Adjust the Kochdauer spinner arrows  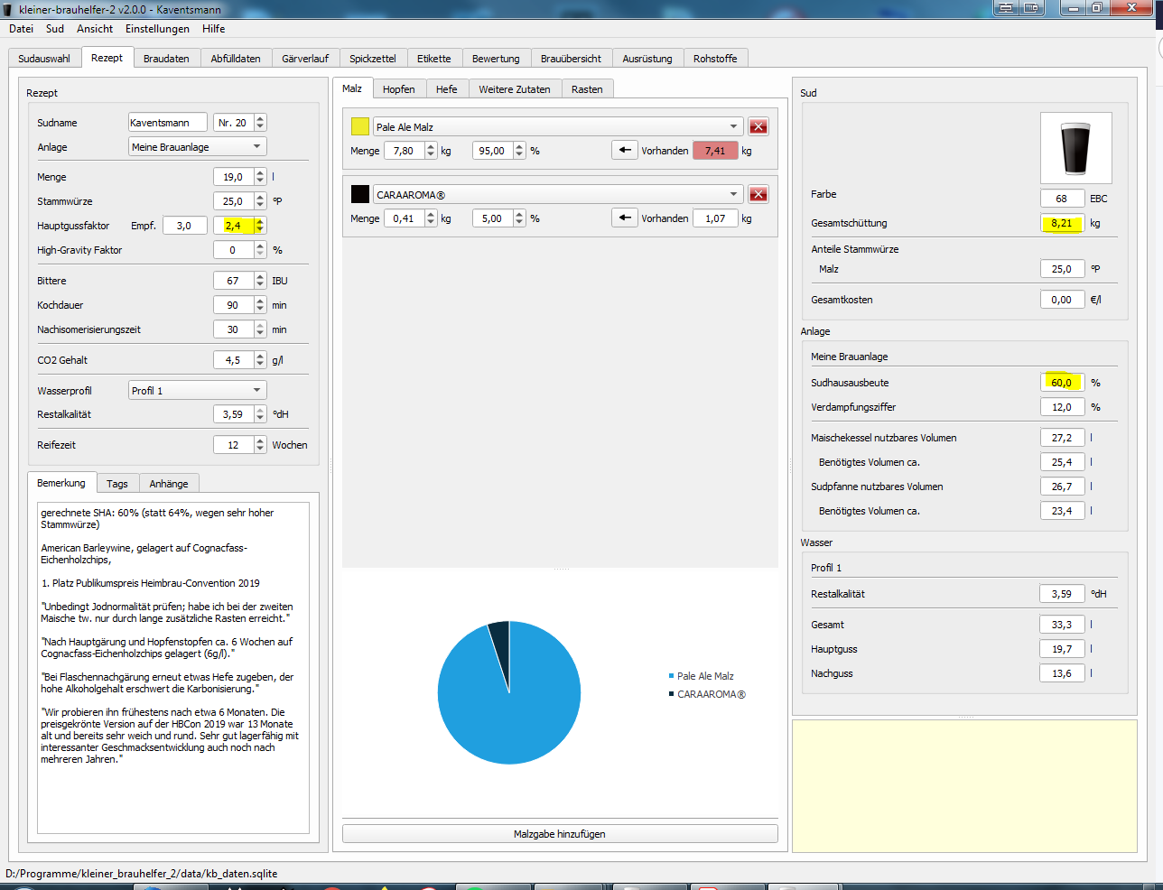[260, 305]
